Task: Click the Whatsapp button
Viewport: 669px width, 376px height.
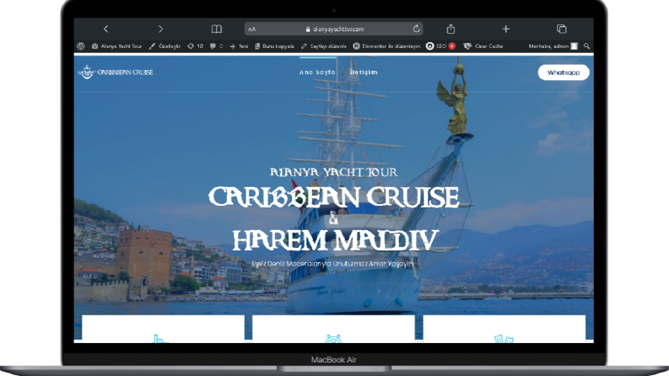Action: click(x=564, y=73)
